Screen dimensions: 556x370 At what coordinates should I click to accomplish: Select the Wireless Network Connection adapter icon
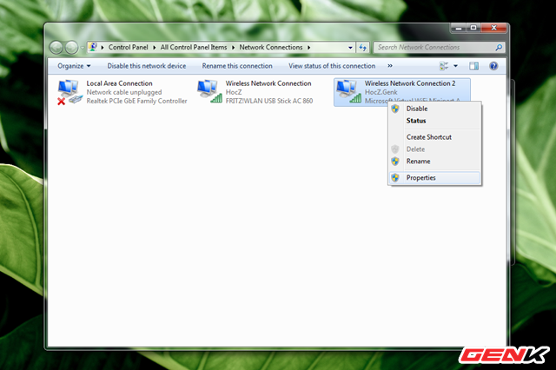click(x=208, y=89)
